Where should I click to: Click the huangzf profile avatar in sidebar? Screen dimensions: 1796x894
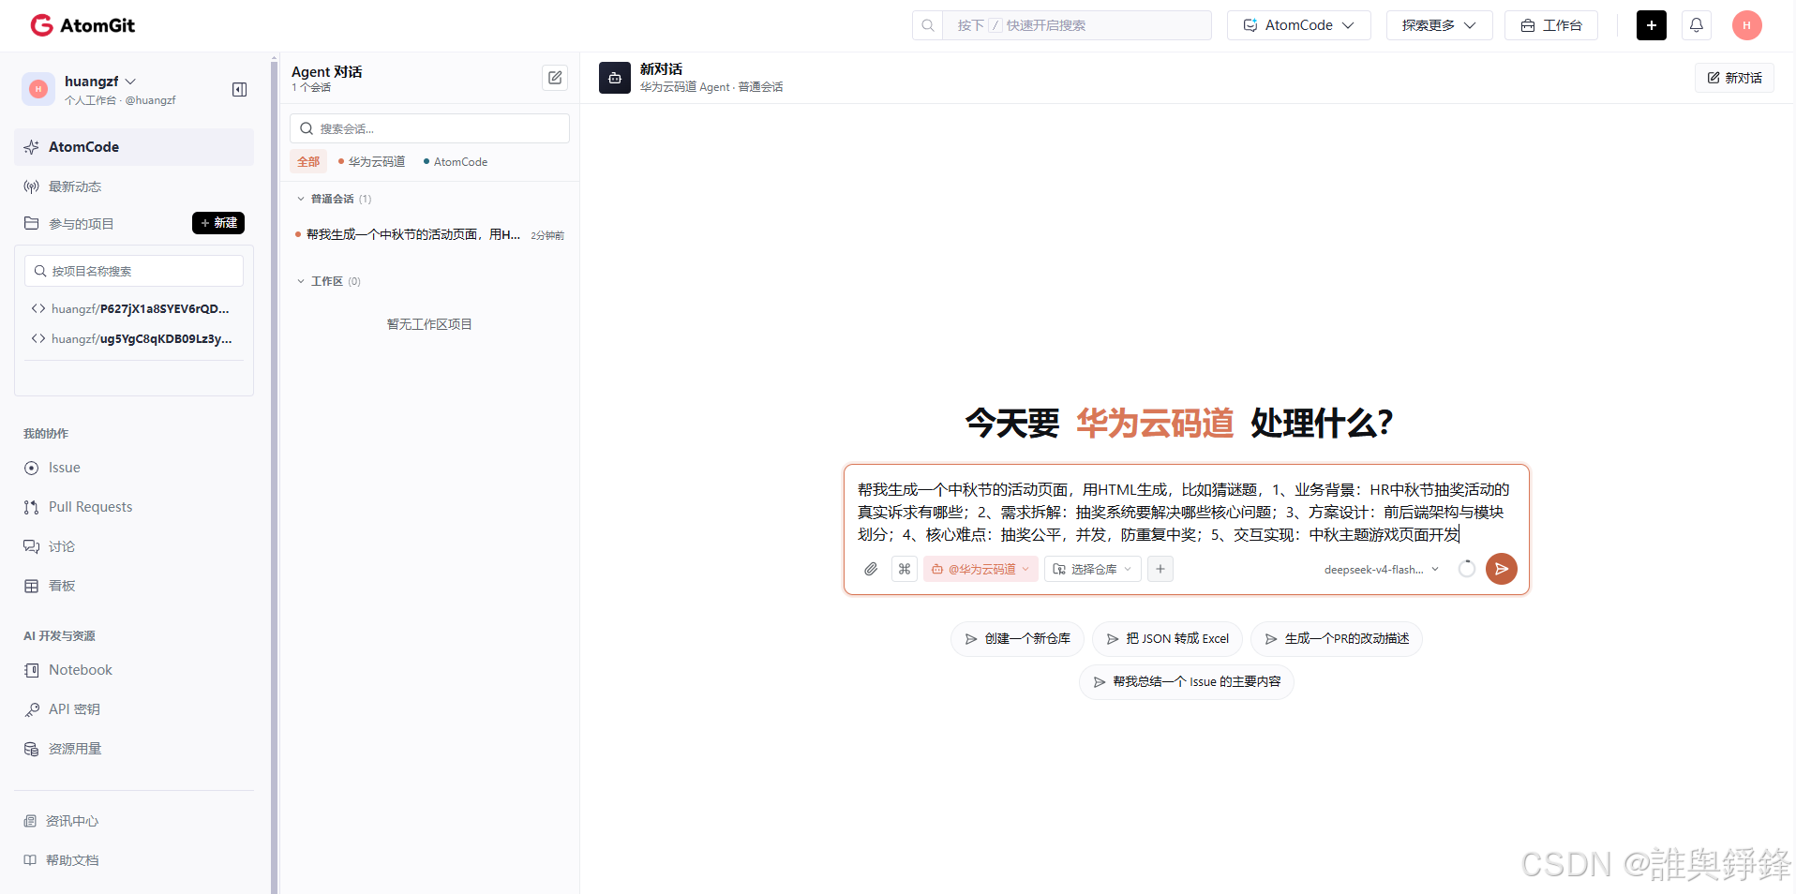[38, 89]
